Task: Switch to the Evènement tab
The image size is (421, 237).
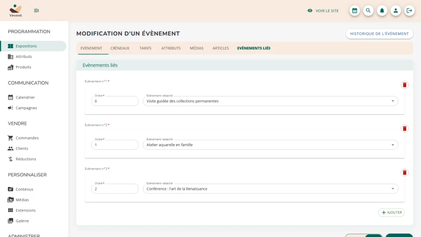Action: tap(91, 48)
